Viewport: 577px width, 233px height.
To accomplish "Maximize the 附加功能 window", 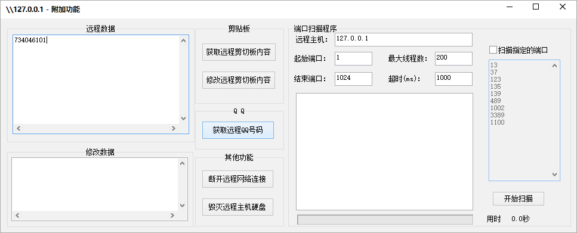I will tap(536, 7).
